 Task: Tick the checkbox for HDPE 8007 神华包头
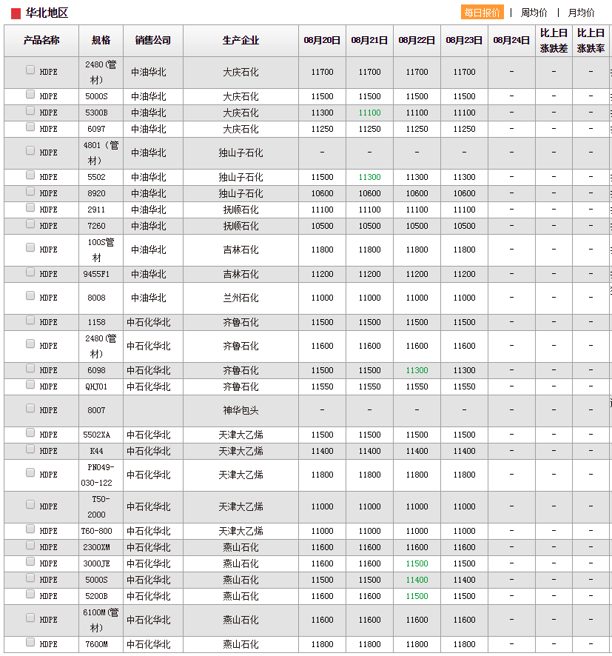tap(30, 408)
